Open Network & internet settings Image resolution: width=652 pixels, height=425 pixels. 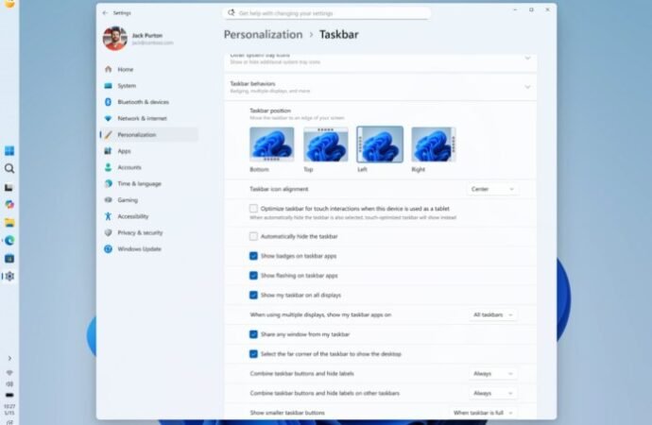click(149, 118)
